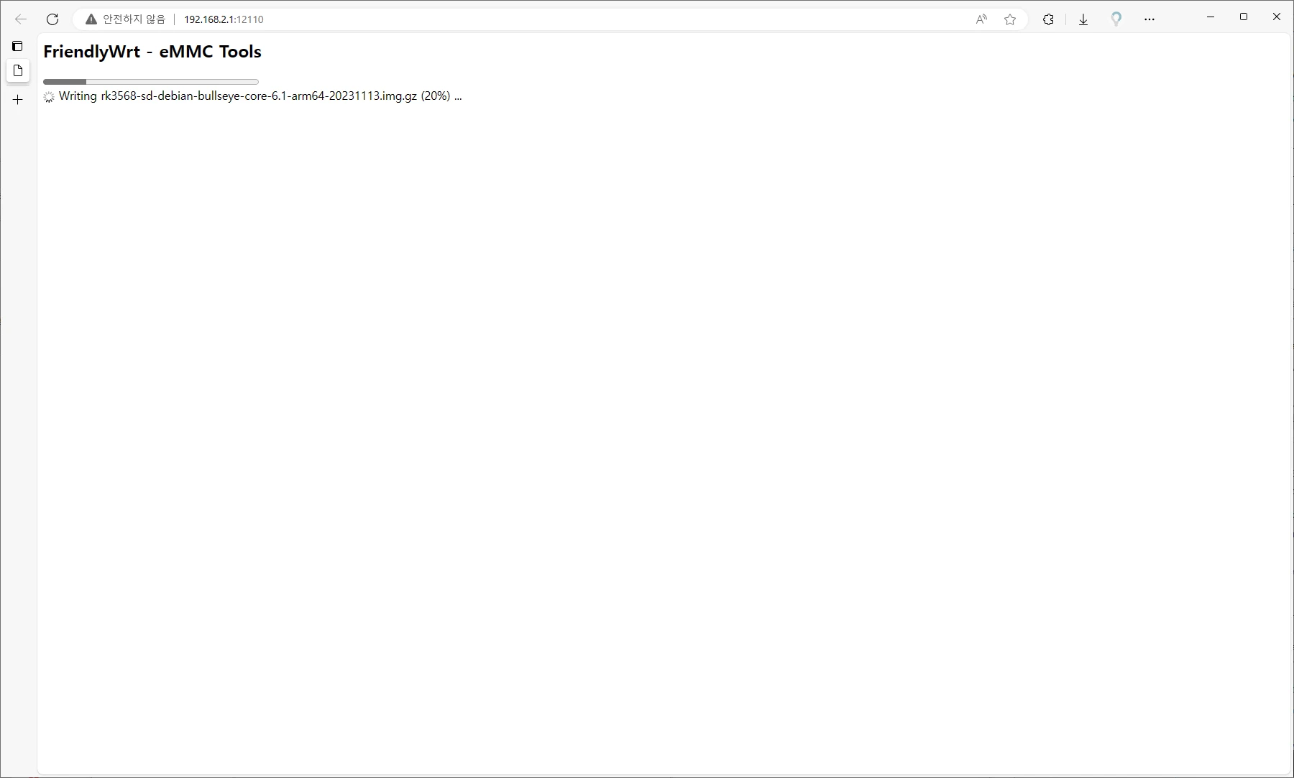Maximize the browser window

[1244, 17]
